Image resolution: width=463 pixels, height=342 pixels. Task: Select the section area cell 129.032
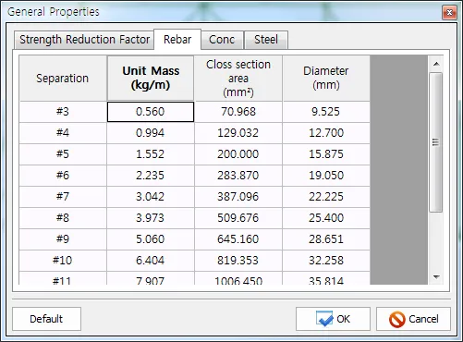238,133
